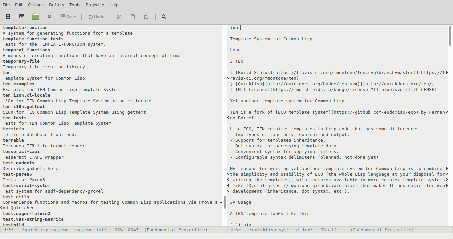Select the test-utils entry

16,197
